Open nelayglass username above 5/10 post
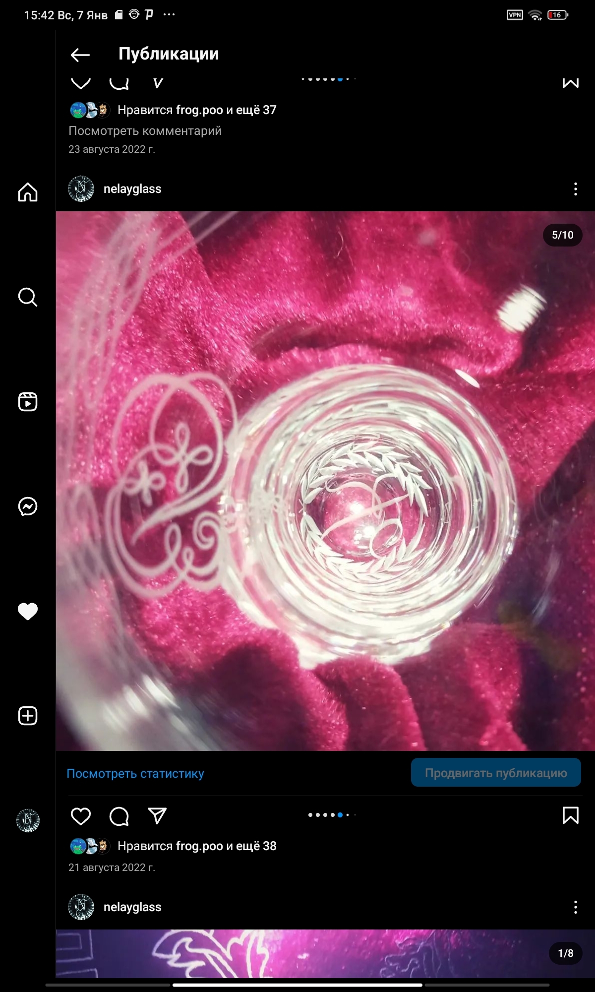This screenshot has width=595, height=992. (132, 189)
